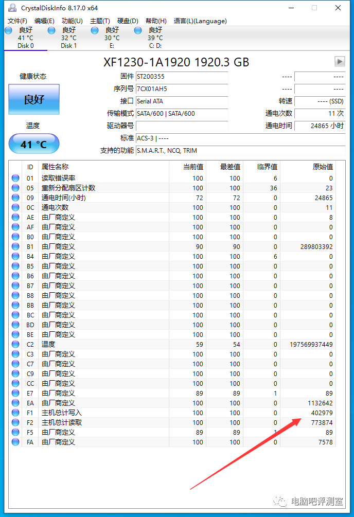Click the 原始值 column header
The height and width of the screenshot is (517, 354).
tap(323, 167)
